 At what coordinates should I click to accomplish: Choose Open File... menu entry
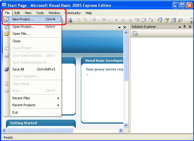click(32, 34)
